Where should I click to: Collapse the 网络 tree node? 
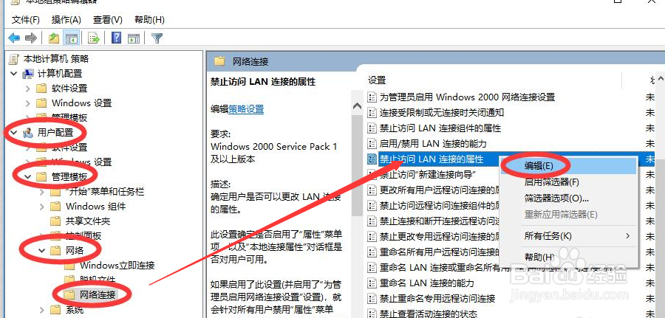[x=42, y=251]
